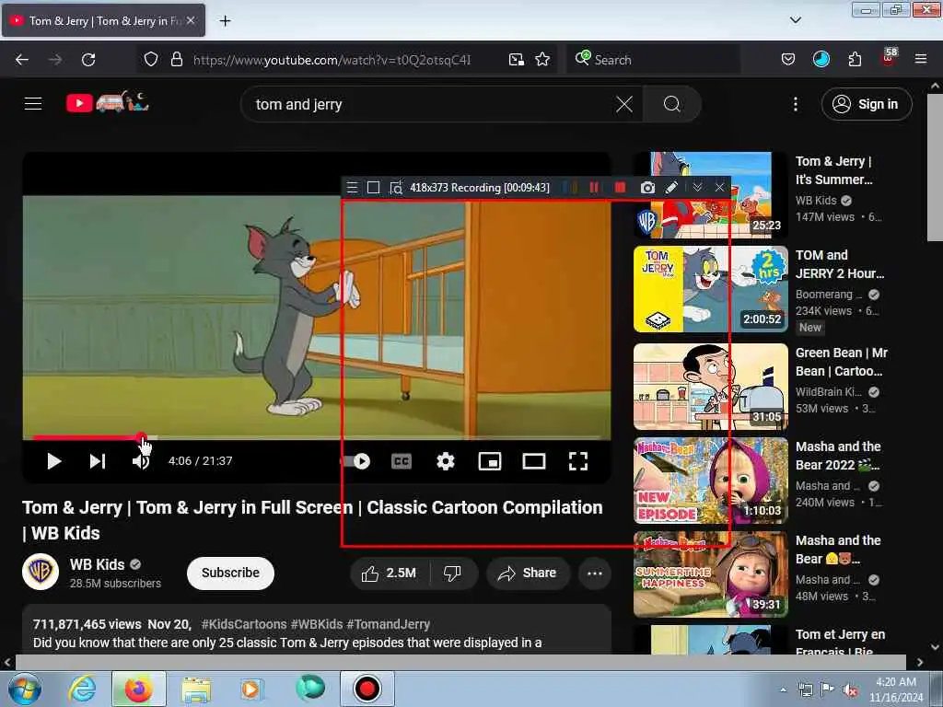Click #WBKids hashtag
This screenshot has height=707, width=943.
317,624
